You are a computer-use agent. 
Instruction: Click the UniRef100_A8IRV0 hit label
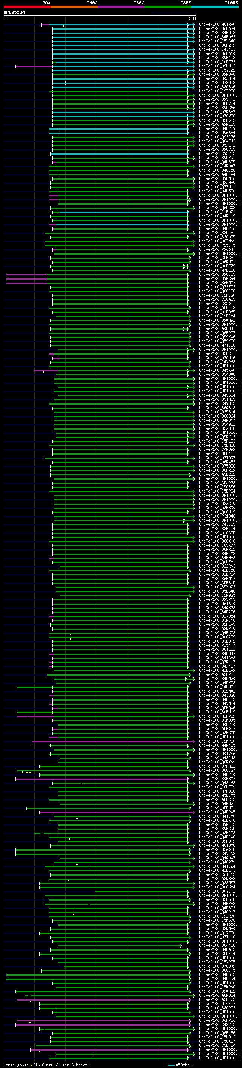tap(217, 25)
